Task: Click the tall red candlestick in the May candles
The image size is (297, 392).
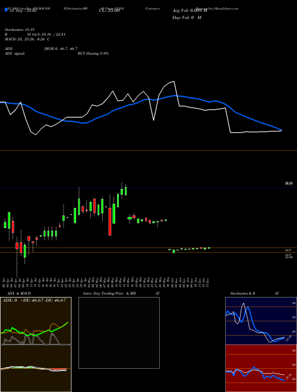Action: [110, 222]
